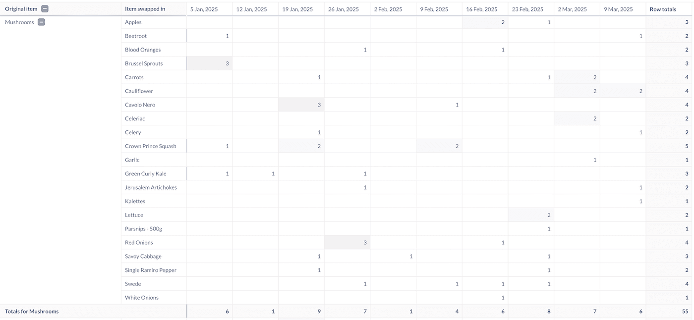Screen dimensions: 694x320
Task: Collapse the Mushrooms row group
Action: coord(42,22)
